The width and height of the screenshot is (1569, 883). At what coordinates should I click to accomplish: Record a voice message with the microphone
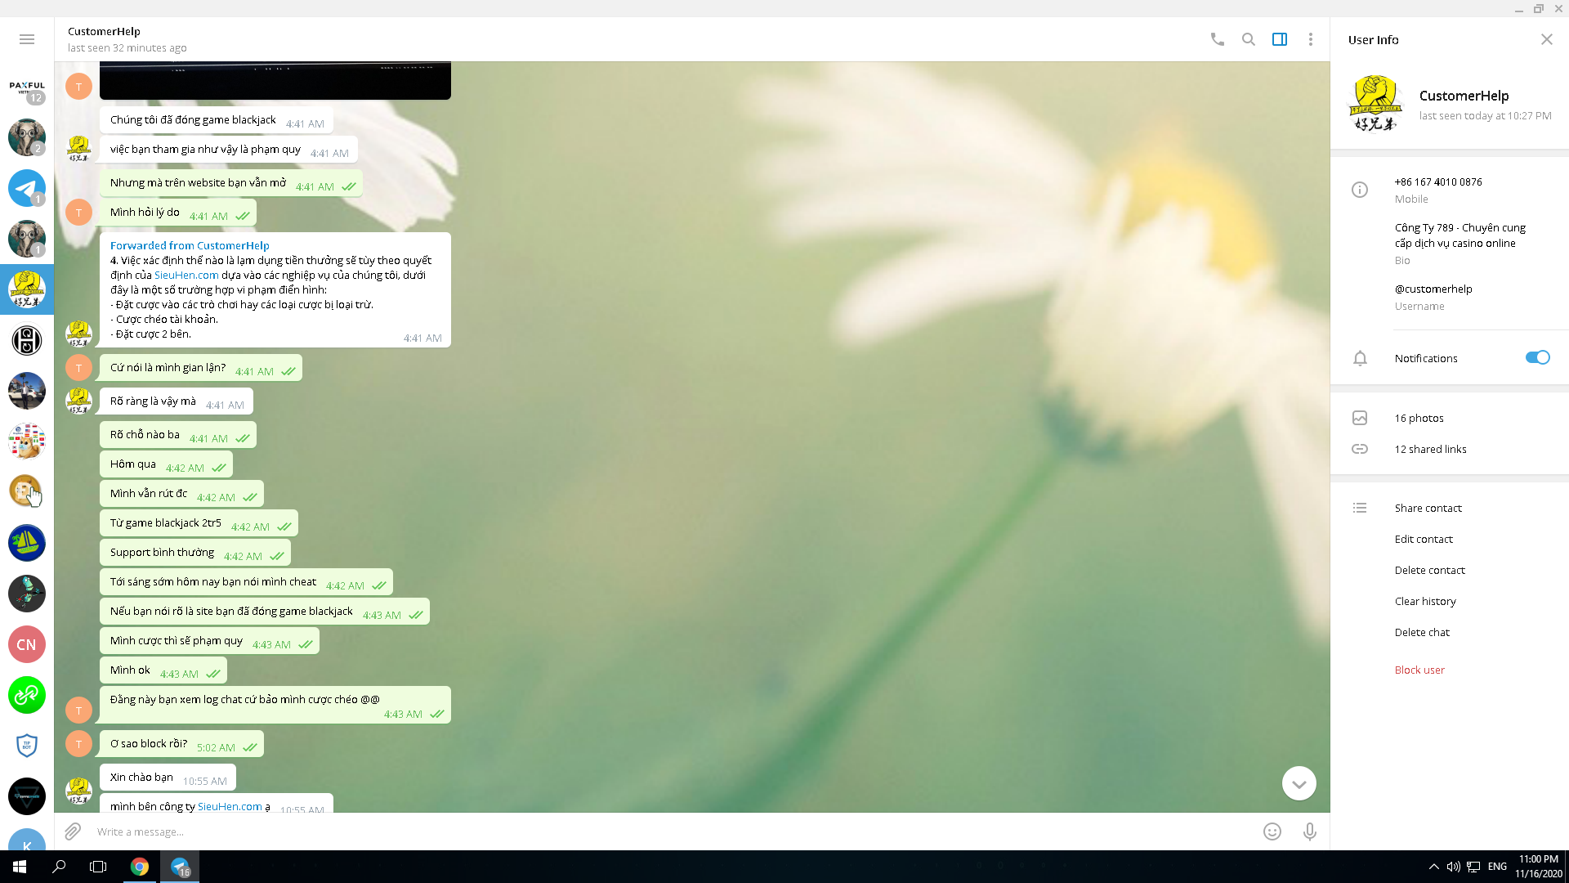(x=1309, y=831)
